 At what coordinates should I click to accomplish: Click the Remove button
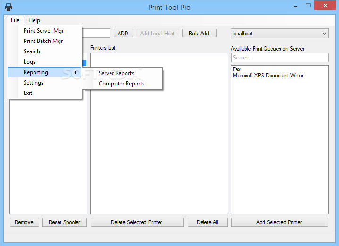pos(25,222)
